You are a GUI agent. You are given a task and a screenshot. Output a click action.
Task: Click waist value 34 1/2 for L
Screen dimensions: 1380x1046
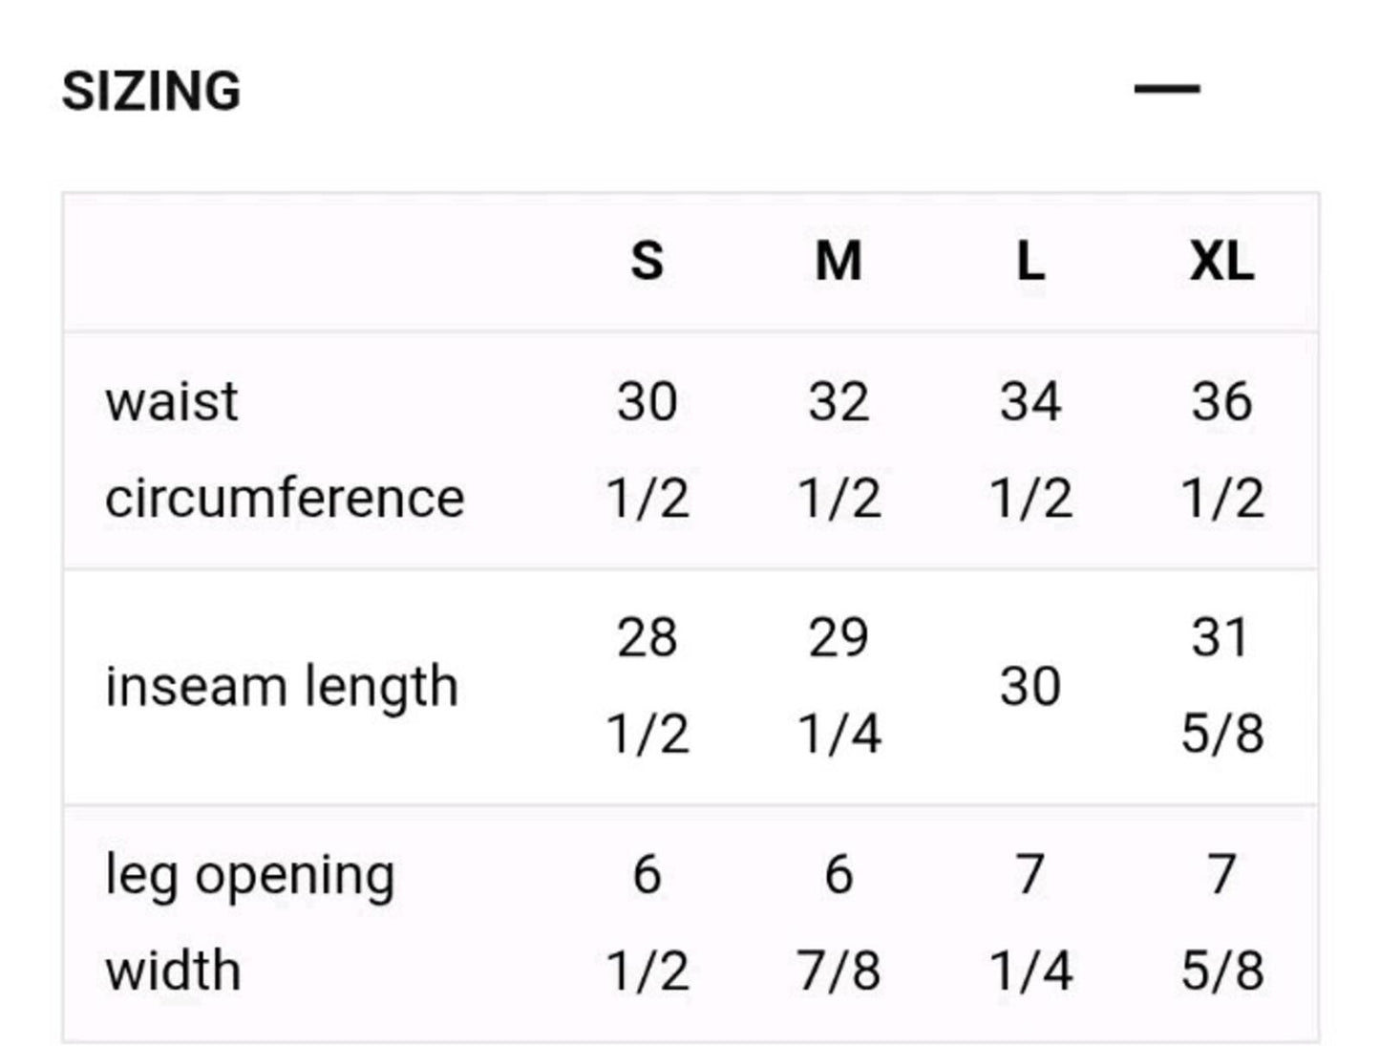point(1030,450)
